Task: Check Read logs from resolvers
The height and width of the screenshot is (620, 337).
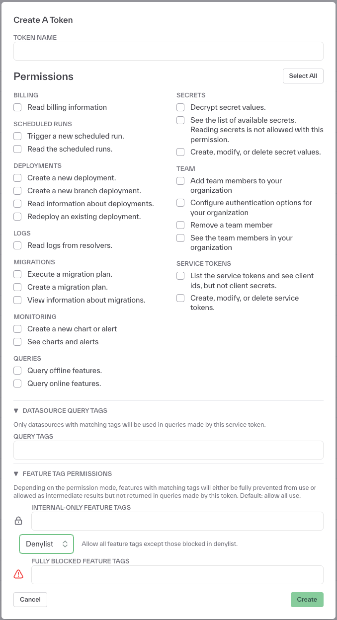Action: [x=17, y=245]
